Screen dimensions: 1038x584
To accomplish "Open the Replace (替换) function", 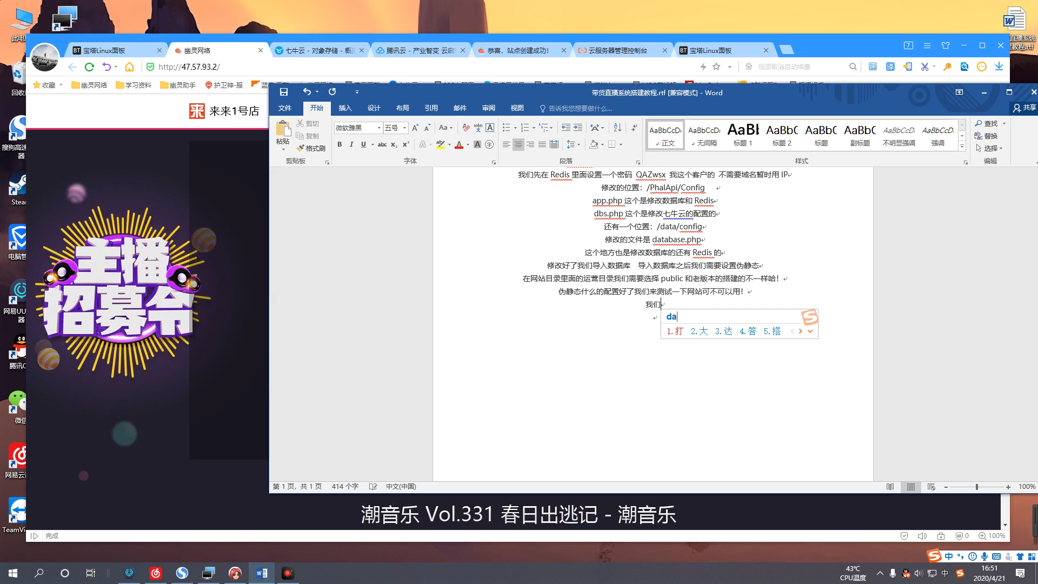I will [989, 136].
